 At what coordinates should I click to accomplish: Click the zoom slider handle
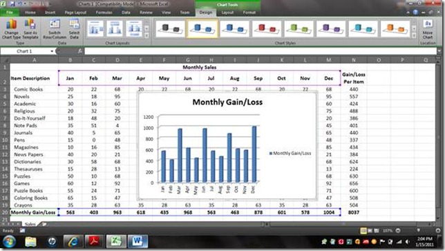(418, 230)
